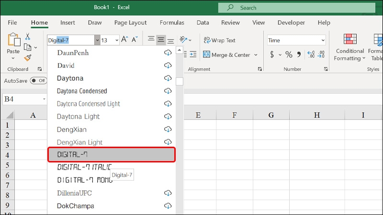
Task: Cut selection with the scissors icon
Action: click(28, 37)
